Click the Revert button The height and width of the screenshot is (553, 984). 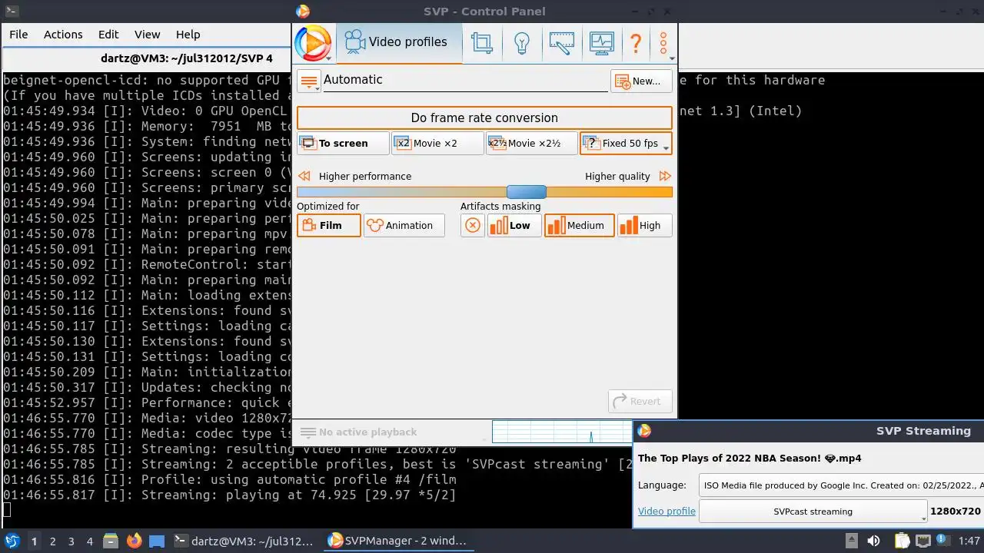[x=640, y=401]
